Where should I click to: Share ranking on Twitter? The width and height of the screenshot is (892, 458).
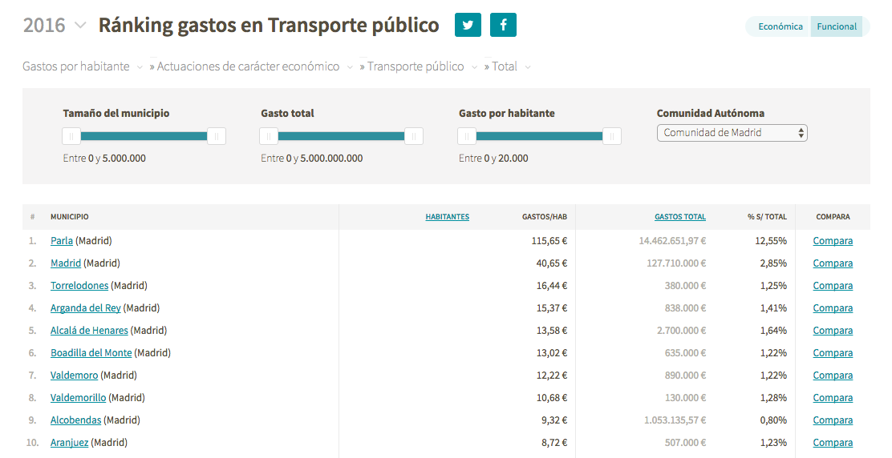(468, 25)
